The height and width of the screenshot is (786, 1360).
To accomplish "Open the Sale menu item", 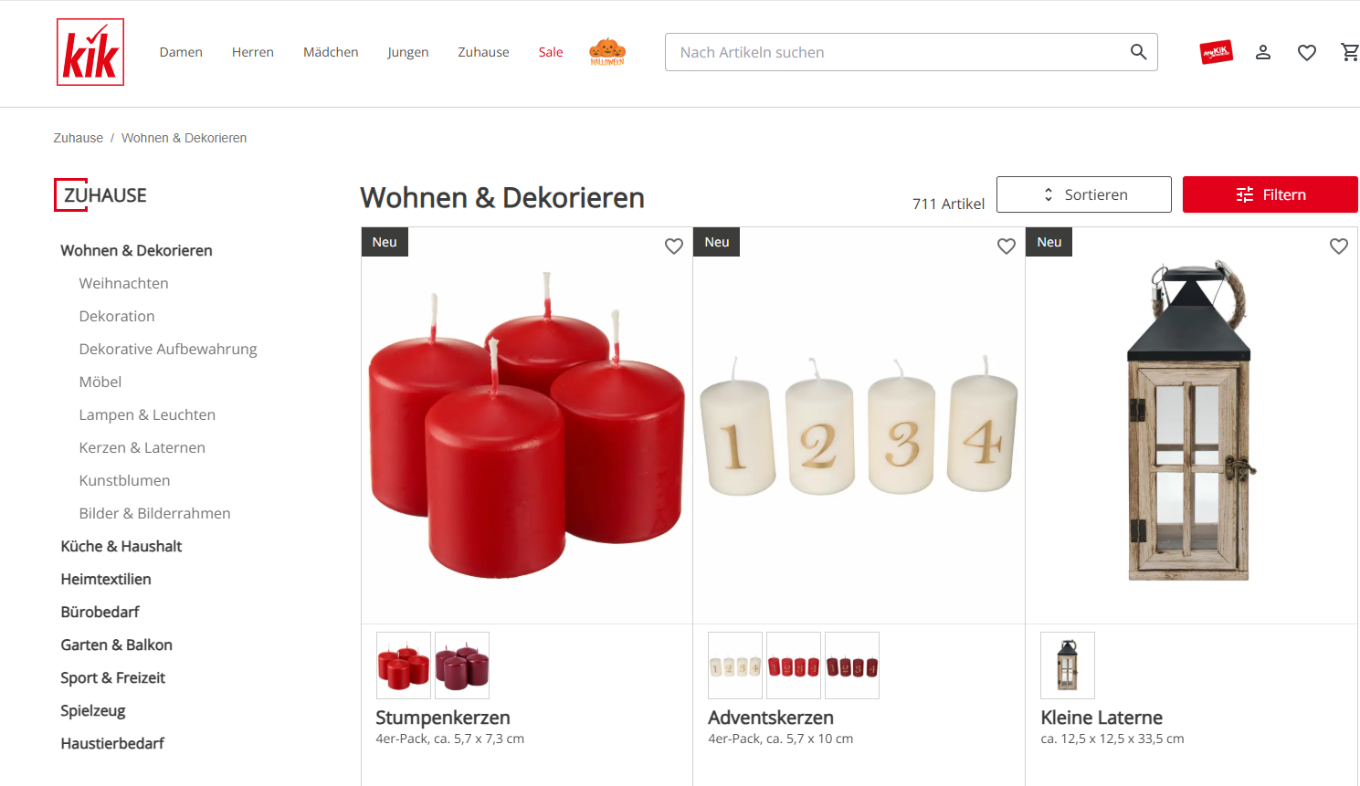I will click(551, 52).
